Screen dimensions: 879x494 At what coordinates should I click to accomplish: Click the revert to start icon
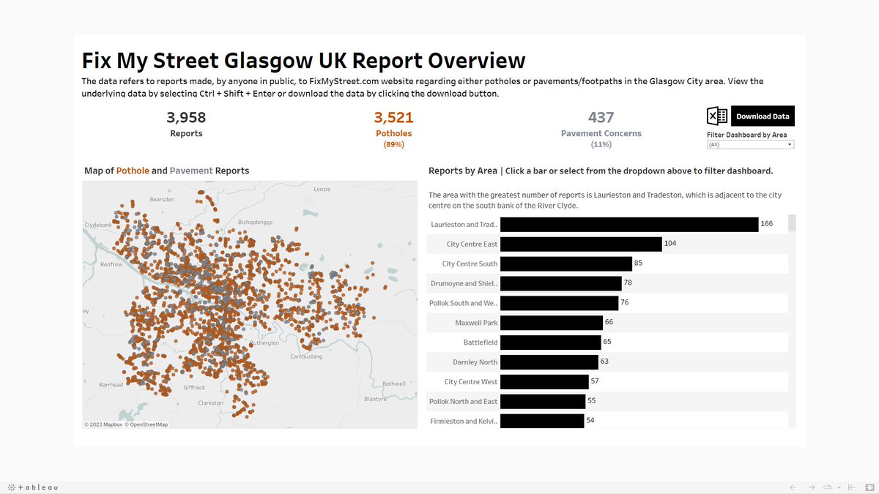[851, 487]
